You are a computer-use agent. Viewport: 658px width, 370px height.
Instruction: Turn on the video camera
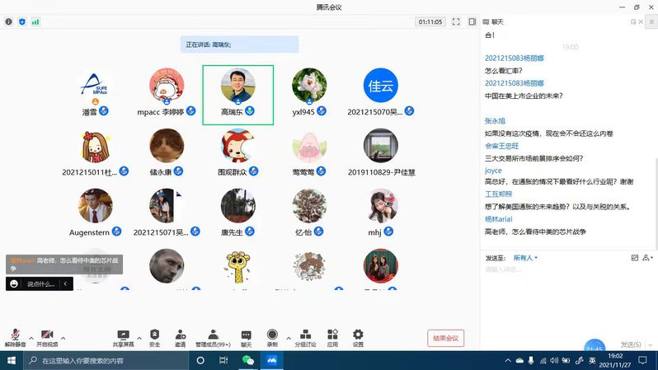coord(47,335)
